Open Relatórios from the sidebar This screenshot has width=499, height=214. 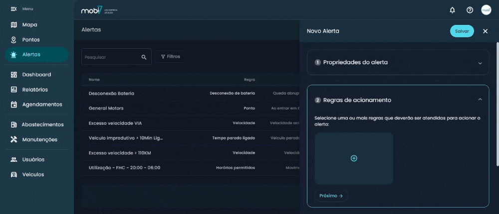point(35,90)
